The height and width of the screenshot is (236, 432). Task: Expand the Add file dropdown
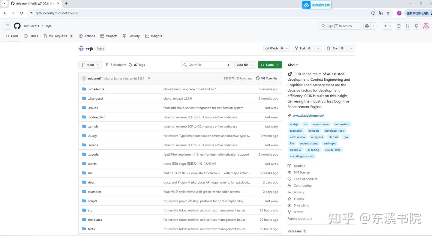[x=245, y=65]
